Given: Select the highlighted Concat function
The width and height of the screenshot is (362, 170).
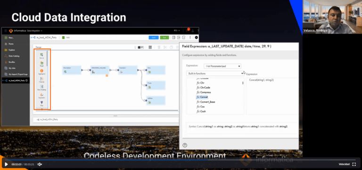Looking at the screenshot, I should [x=202, y=97].
